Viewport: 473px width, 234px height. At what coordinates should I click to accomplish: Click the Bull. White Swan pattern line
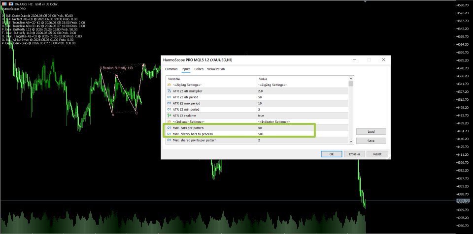pos(38,40)
